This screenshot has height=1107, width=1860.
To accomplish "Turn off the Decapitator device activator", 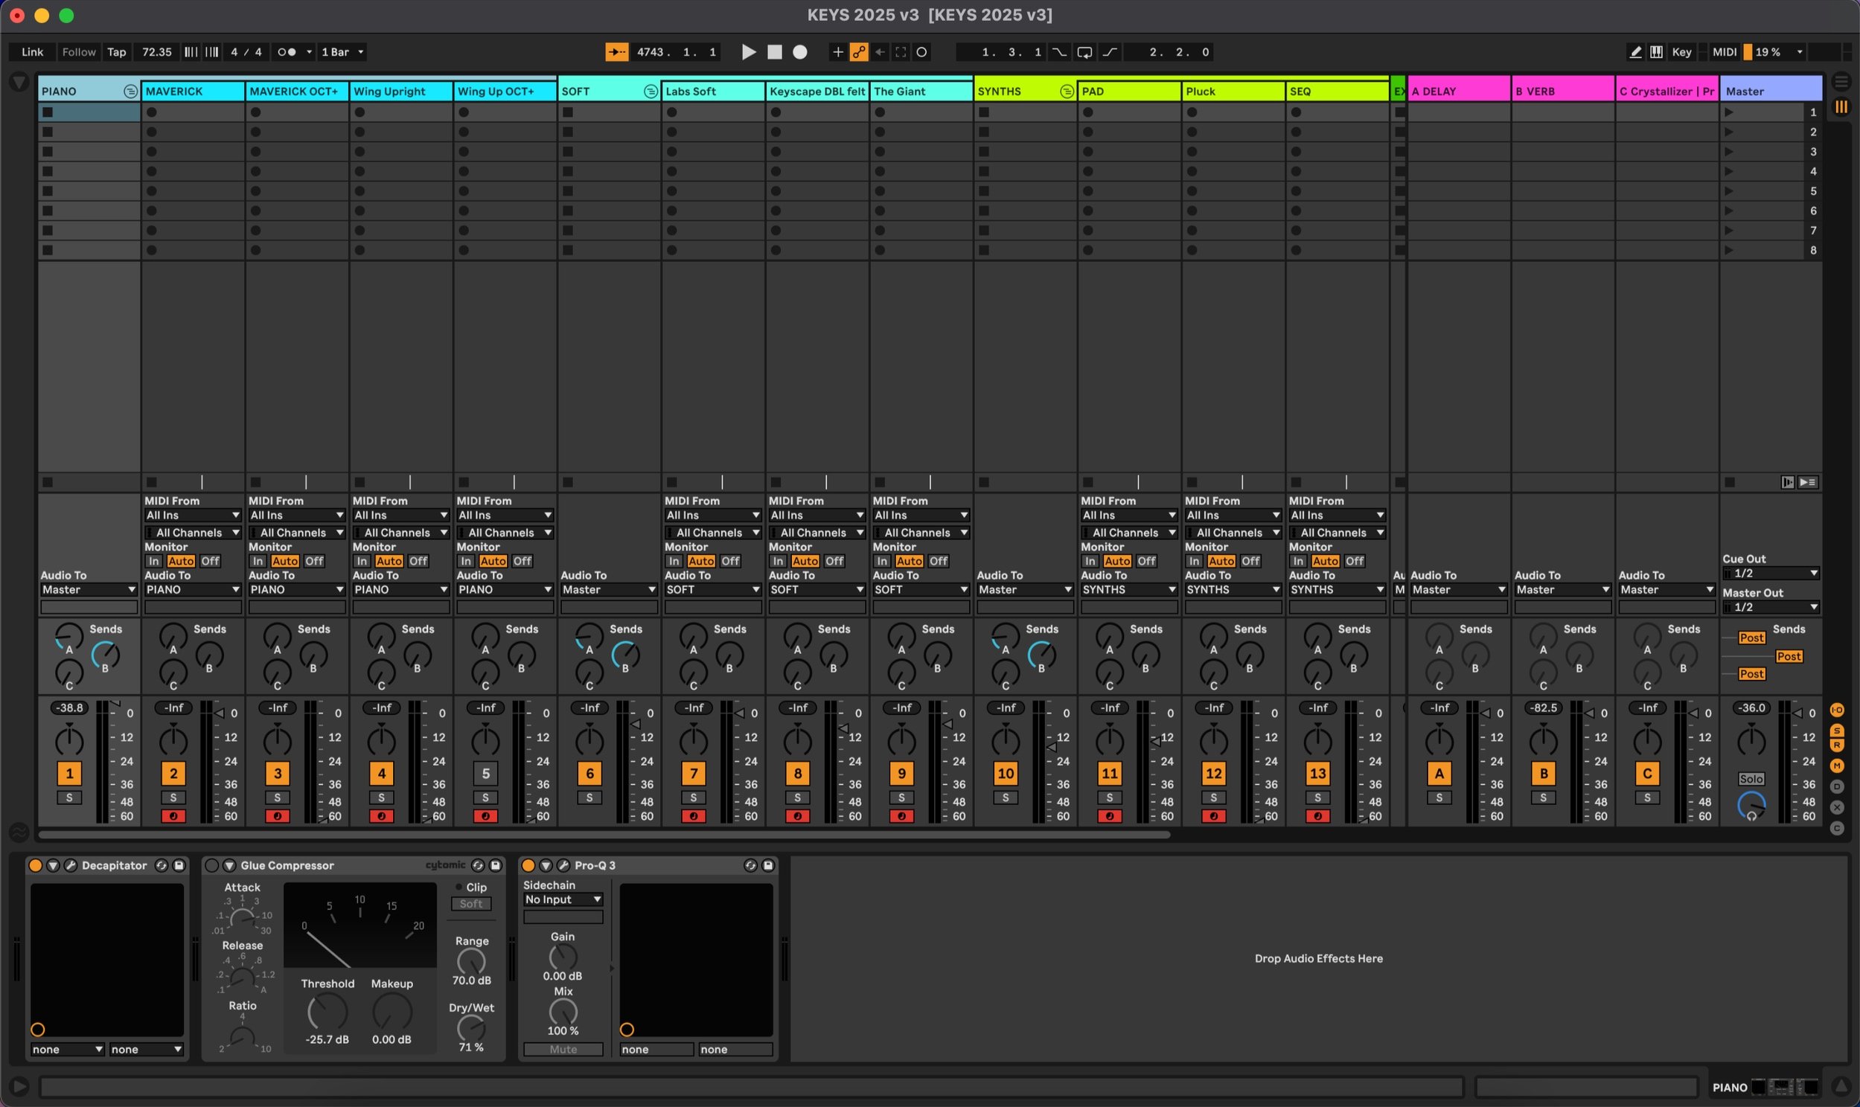I will tap(35, 865).
